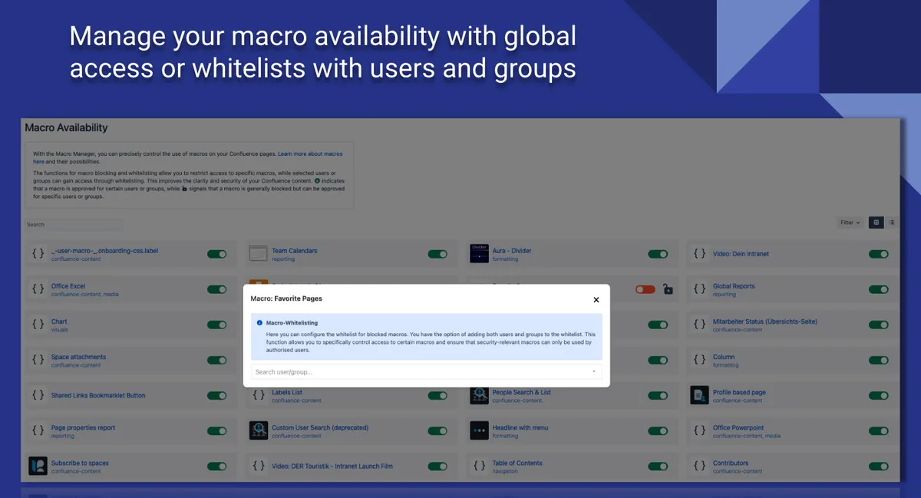Click the Macro: Favorite Pages dialog title
Screen dimensions: 921x498
[286, 298]
